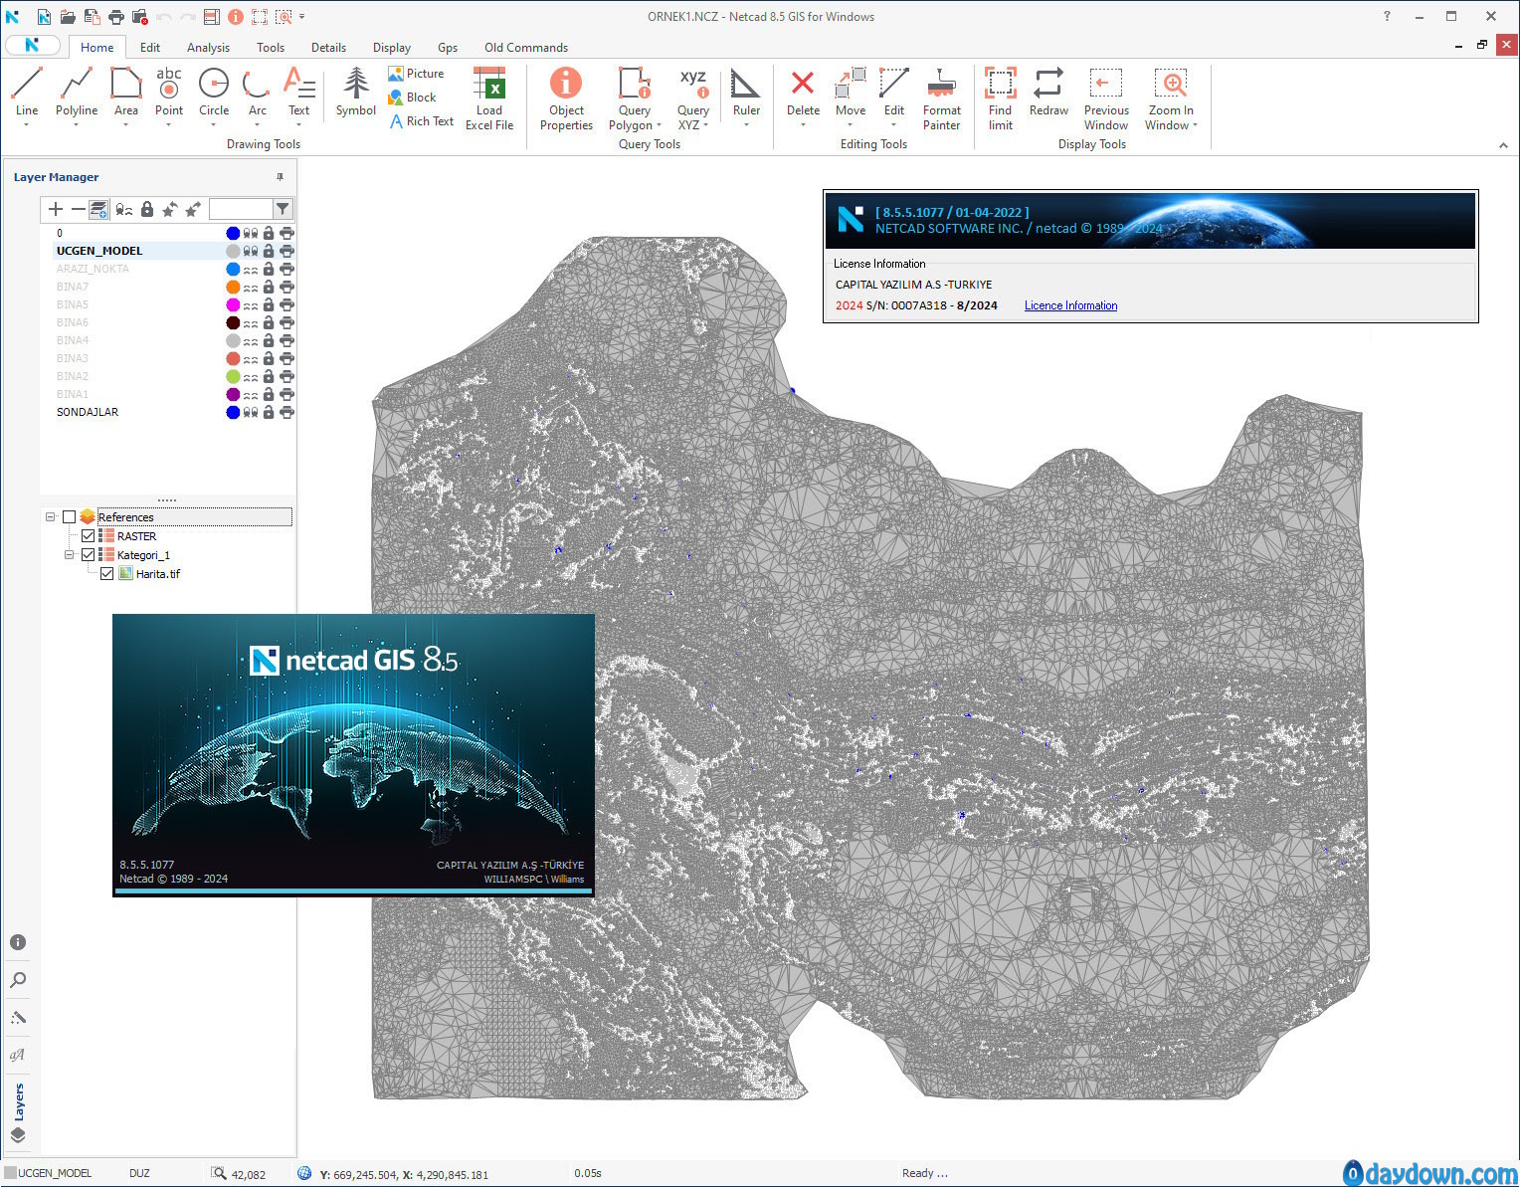Use the Format Painter

tap(942, 99)
